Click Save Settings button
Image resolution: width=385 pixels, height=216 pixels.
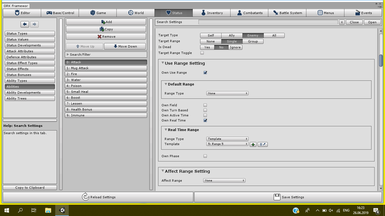[x=288, y=197]
